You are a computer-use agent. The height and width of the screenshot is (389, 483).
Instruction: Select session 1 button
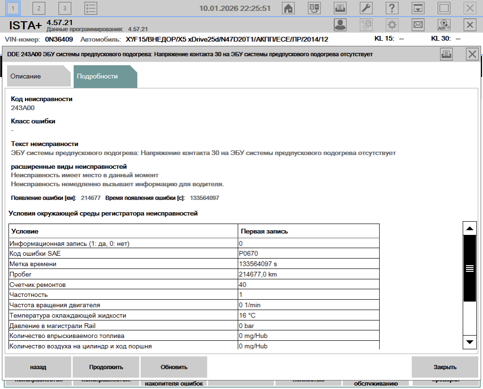point(13,8)
